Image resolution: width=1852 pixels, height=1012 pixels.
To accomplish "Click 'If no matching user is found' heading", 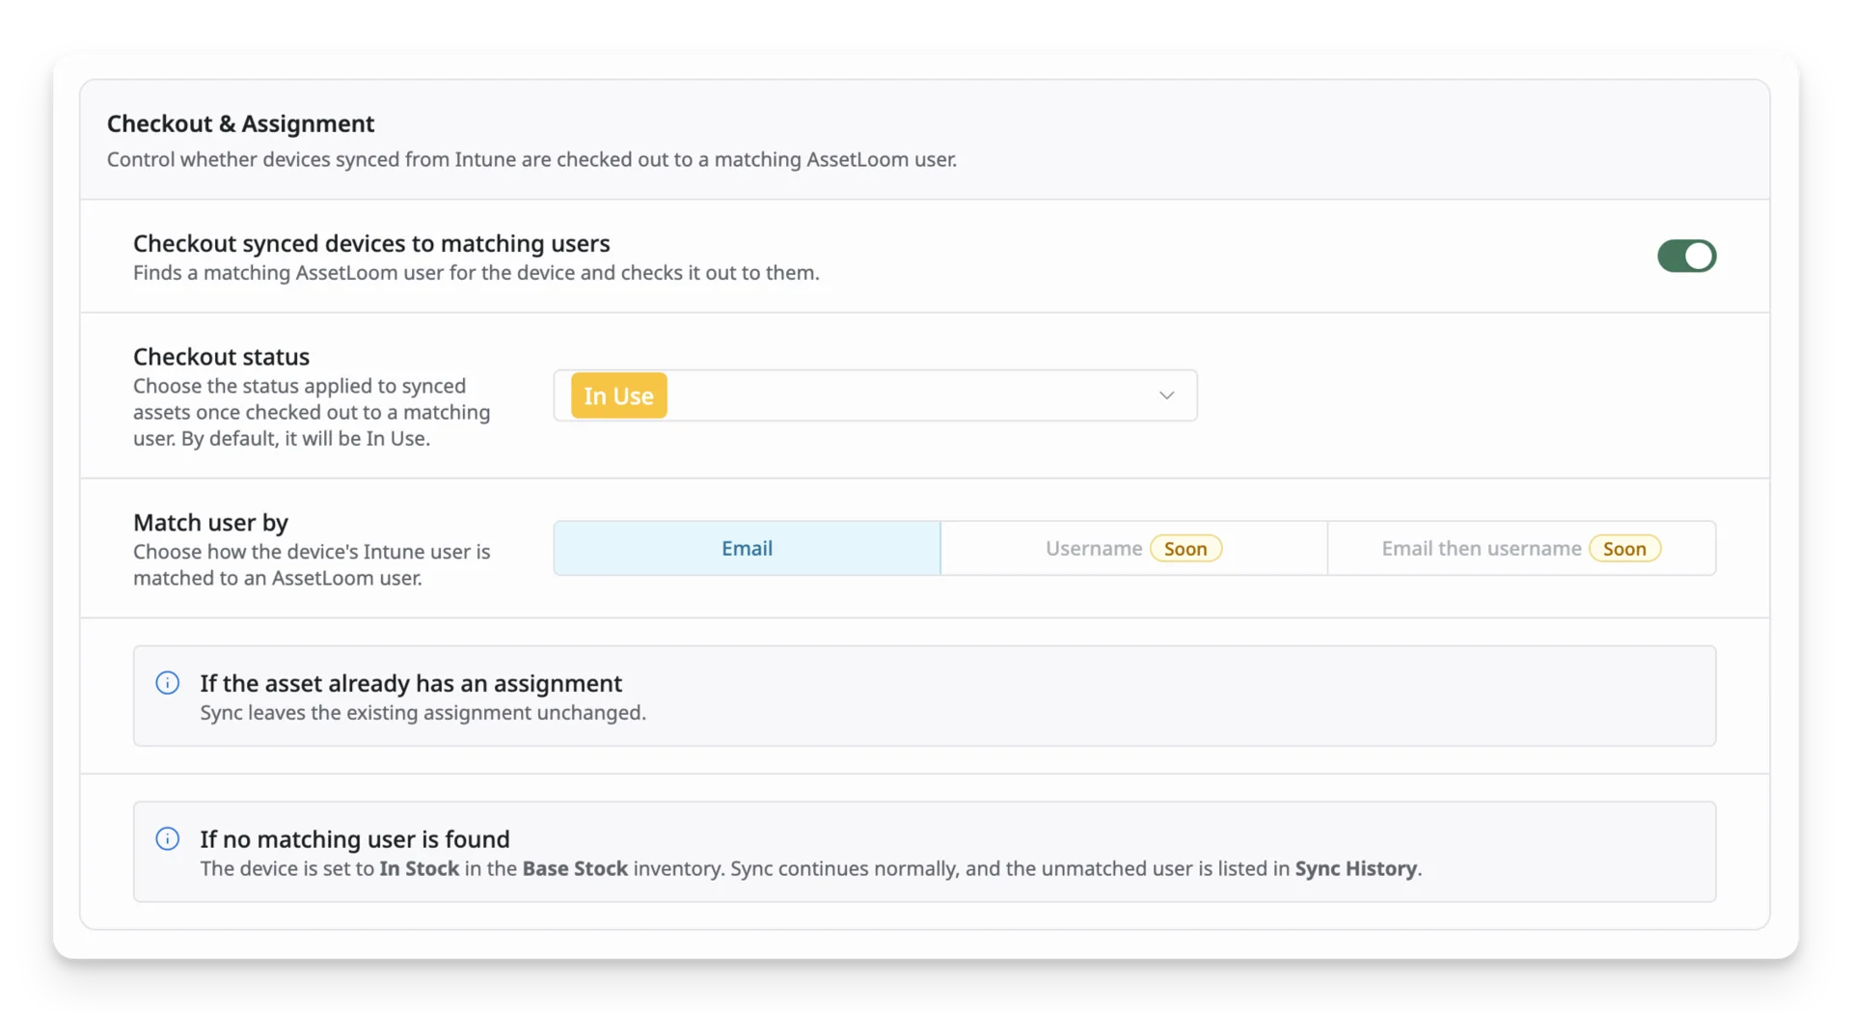I will pyautogui.click(x=355, y=838).
